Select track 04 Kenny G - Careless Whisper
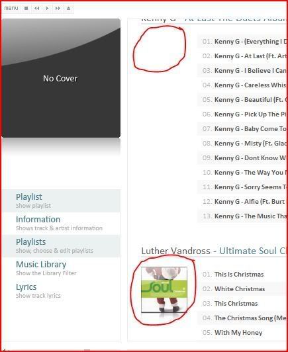 click(x=242, y=85)
